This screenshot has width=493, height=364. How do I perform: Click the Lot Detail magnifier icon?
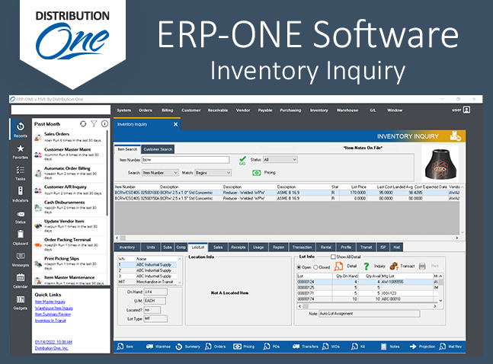[338, 267]
